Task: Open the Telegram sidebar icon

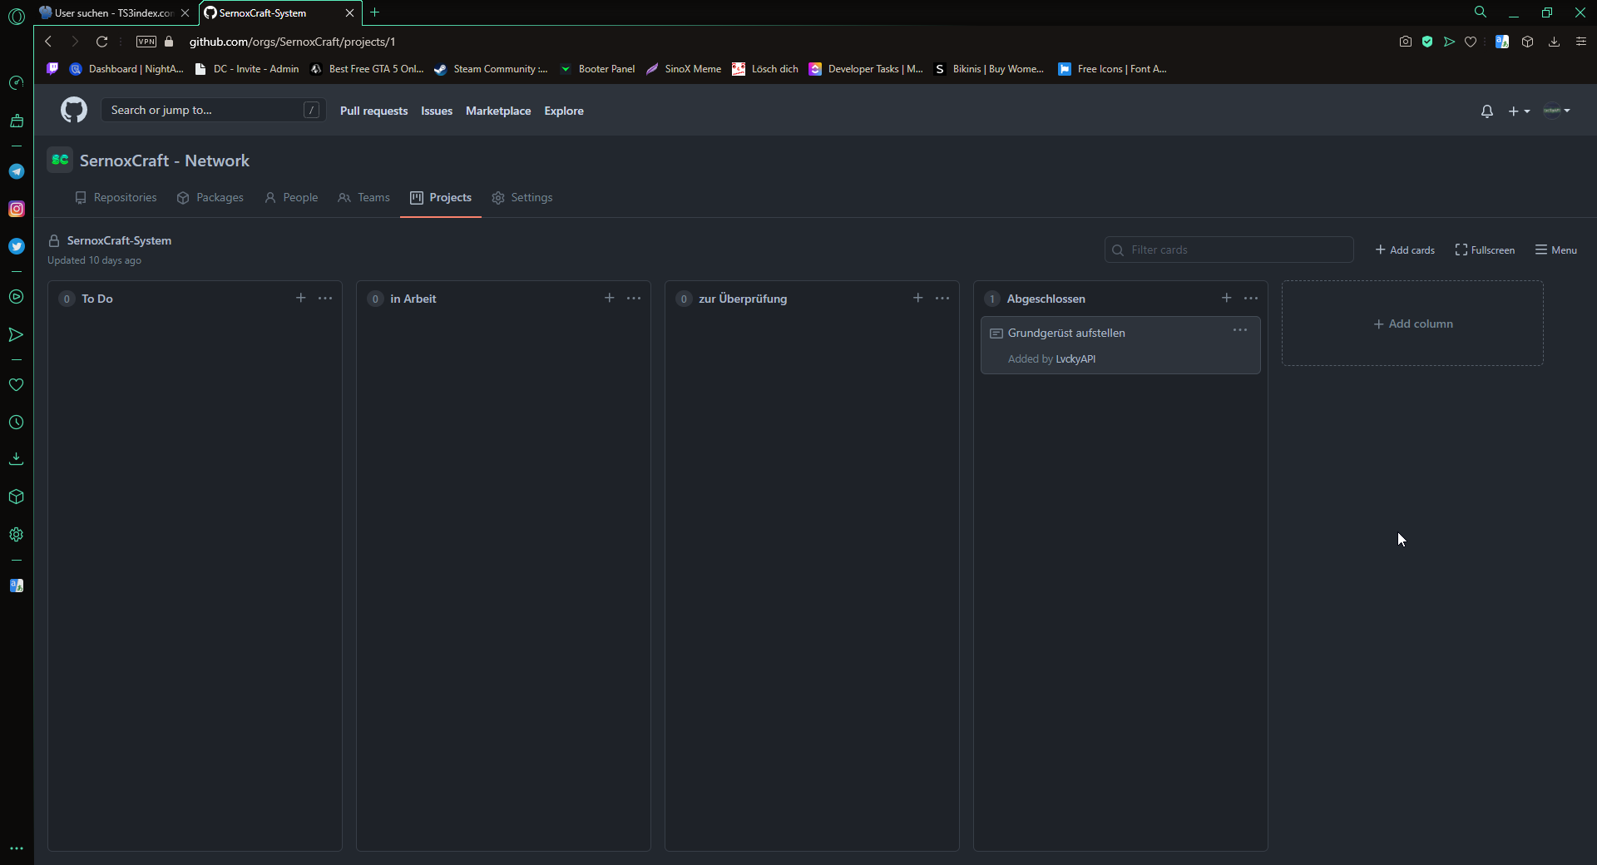Action: click(x=16, y=171)
